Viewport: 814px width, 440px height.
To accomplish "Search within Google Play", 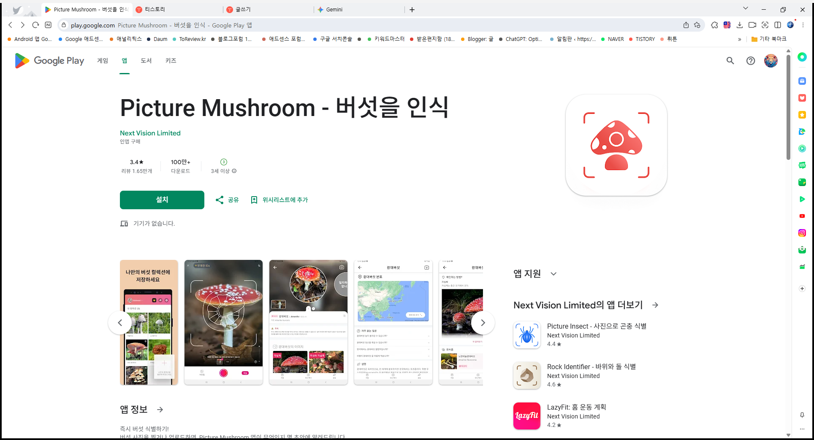I will (x=730, y=61).
